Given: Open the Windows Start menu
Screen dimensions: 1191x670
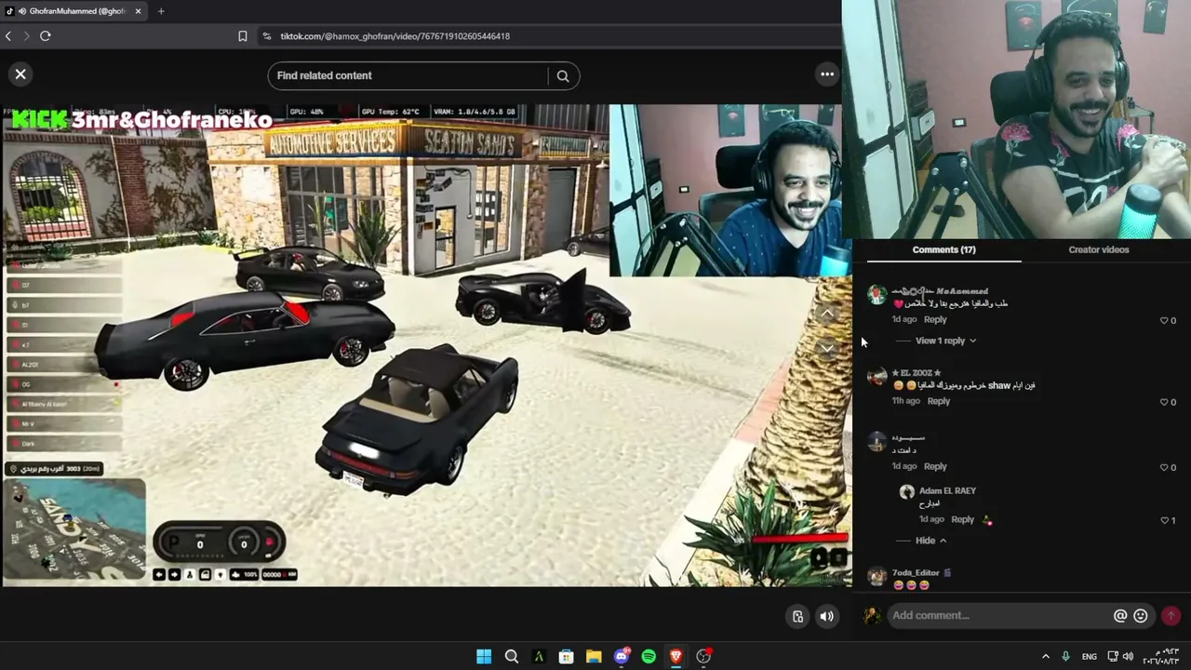Looking at the screenshot, I should (484, 656).
